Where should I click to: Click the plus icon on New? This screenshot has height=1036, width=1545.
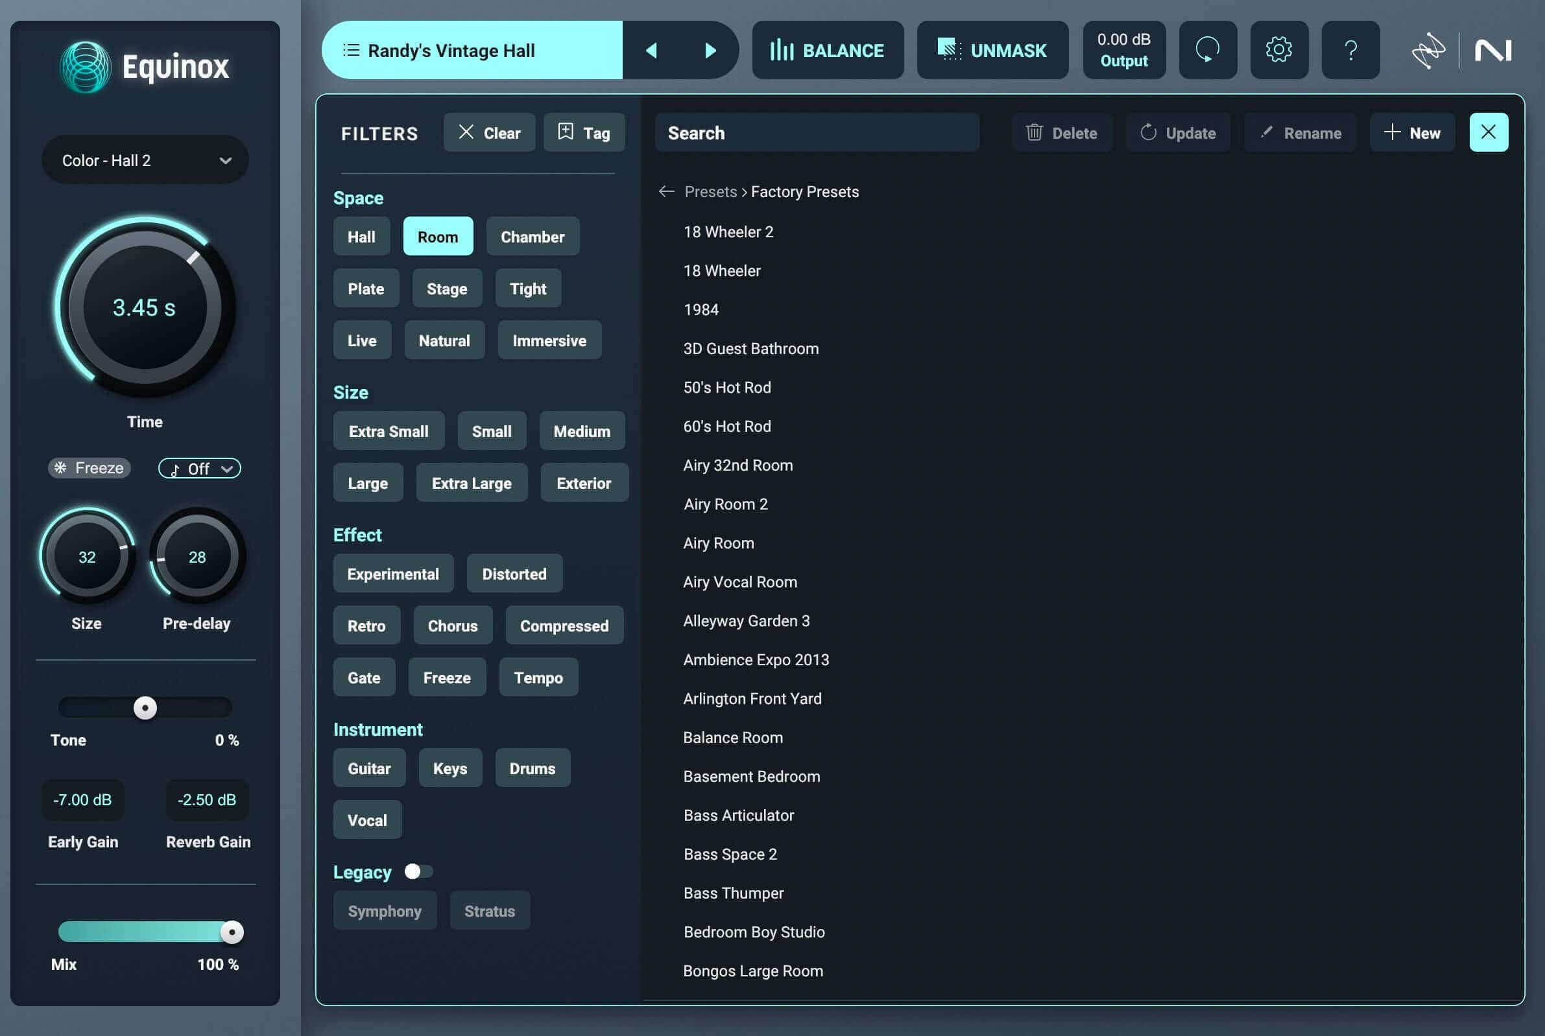pyautogui.click(x=1392, y=132)
